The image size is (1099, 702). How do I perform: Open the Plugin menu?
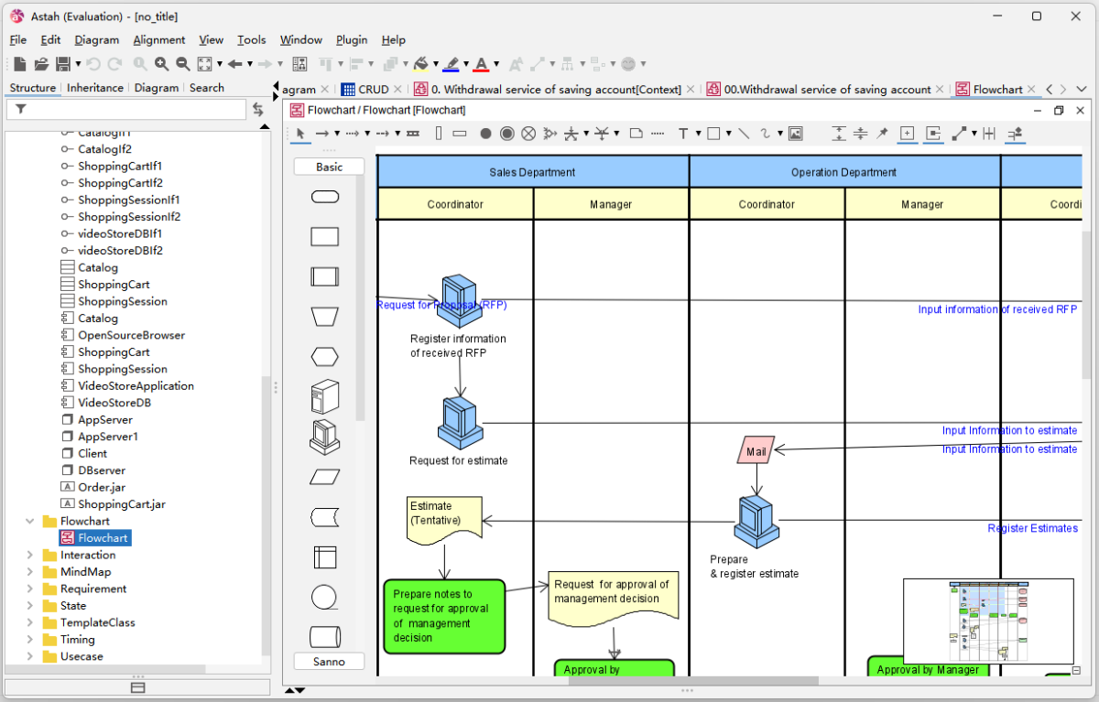352,40
